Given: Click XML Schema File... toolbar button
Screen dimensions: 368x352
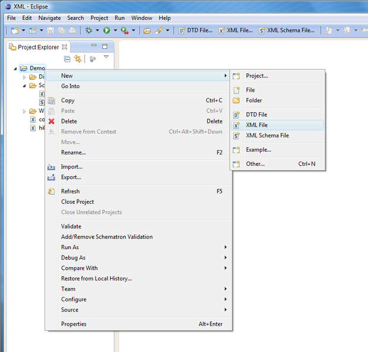Looking at the screenshot, I should coord(286,31).
